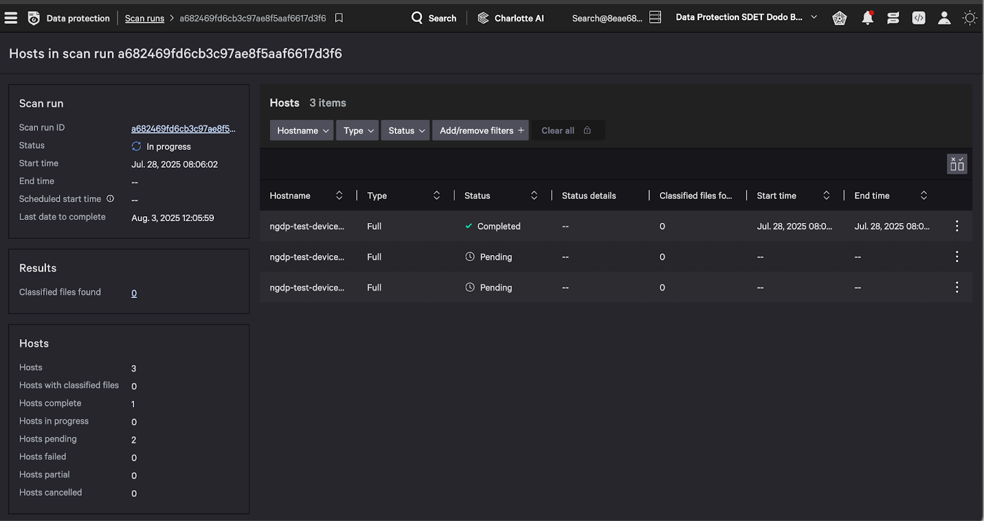This screenshot has width=984, height=521.
Task: Open the hamburger navigation menu
Action: tap(10, 18)
